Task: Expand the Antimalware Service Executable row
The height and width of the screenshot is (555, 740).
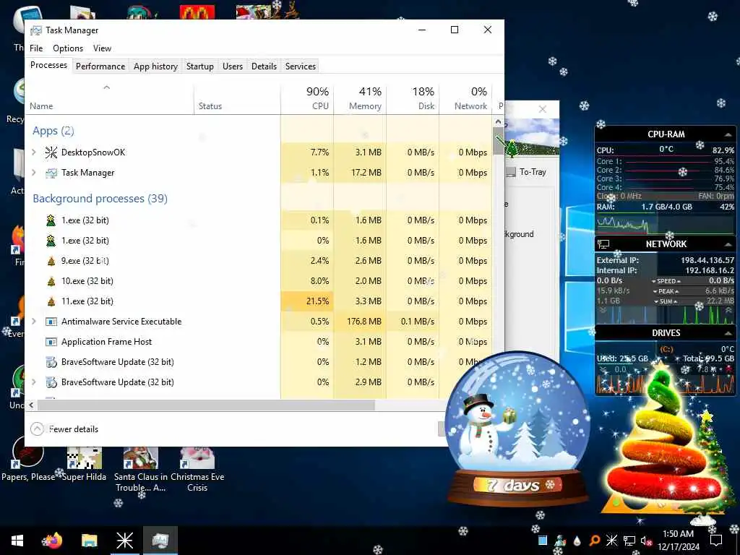Action: pyautogui.click(x=34, y=321)
